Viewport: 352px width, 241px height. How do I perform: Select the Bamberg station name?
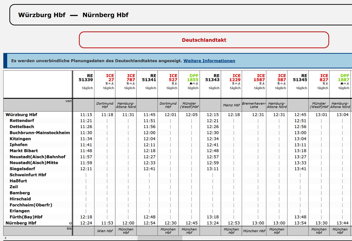click(20, 193)
